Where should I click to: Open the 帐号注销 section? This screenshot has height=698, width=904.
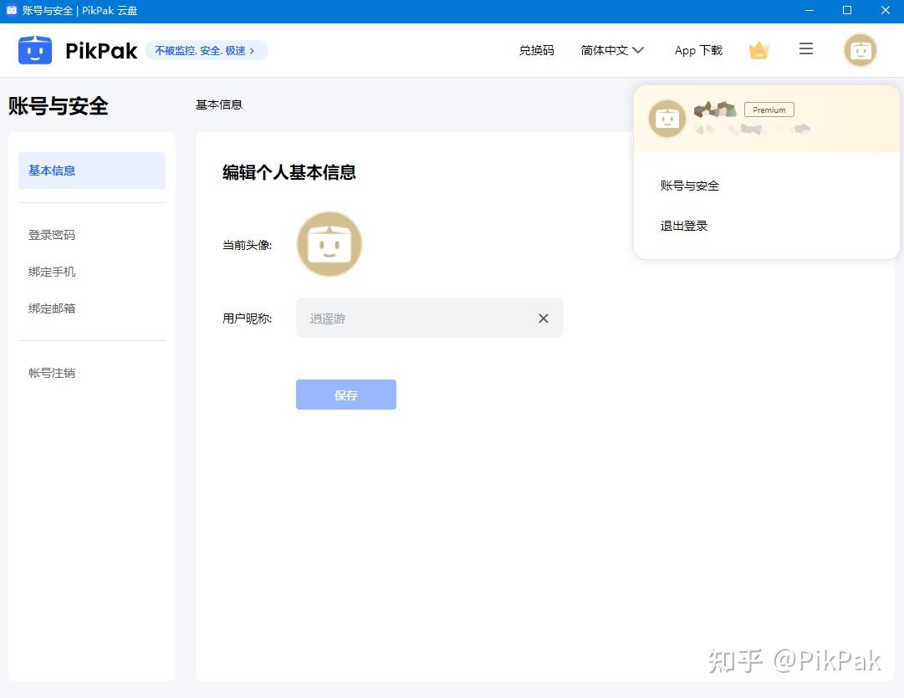[x=52, y=373]
